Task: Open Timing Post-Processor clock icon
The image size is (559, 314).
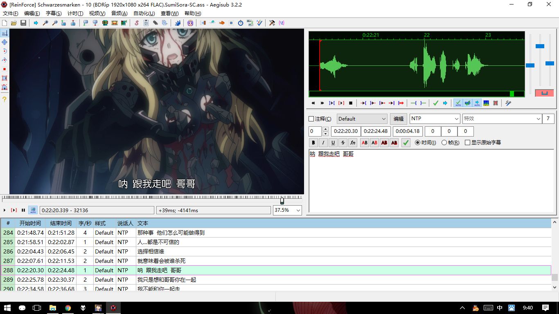Action: pyautogui.click(x=241, y=23)
